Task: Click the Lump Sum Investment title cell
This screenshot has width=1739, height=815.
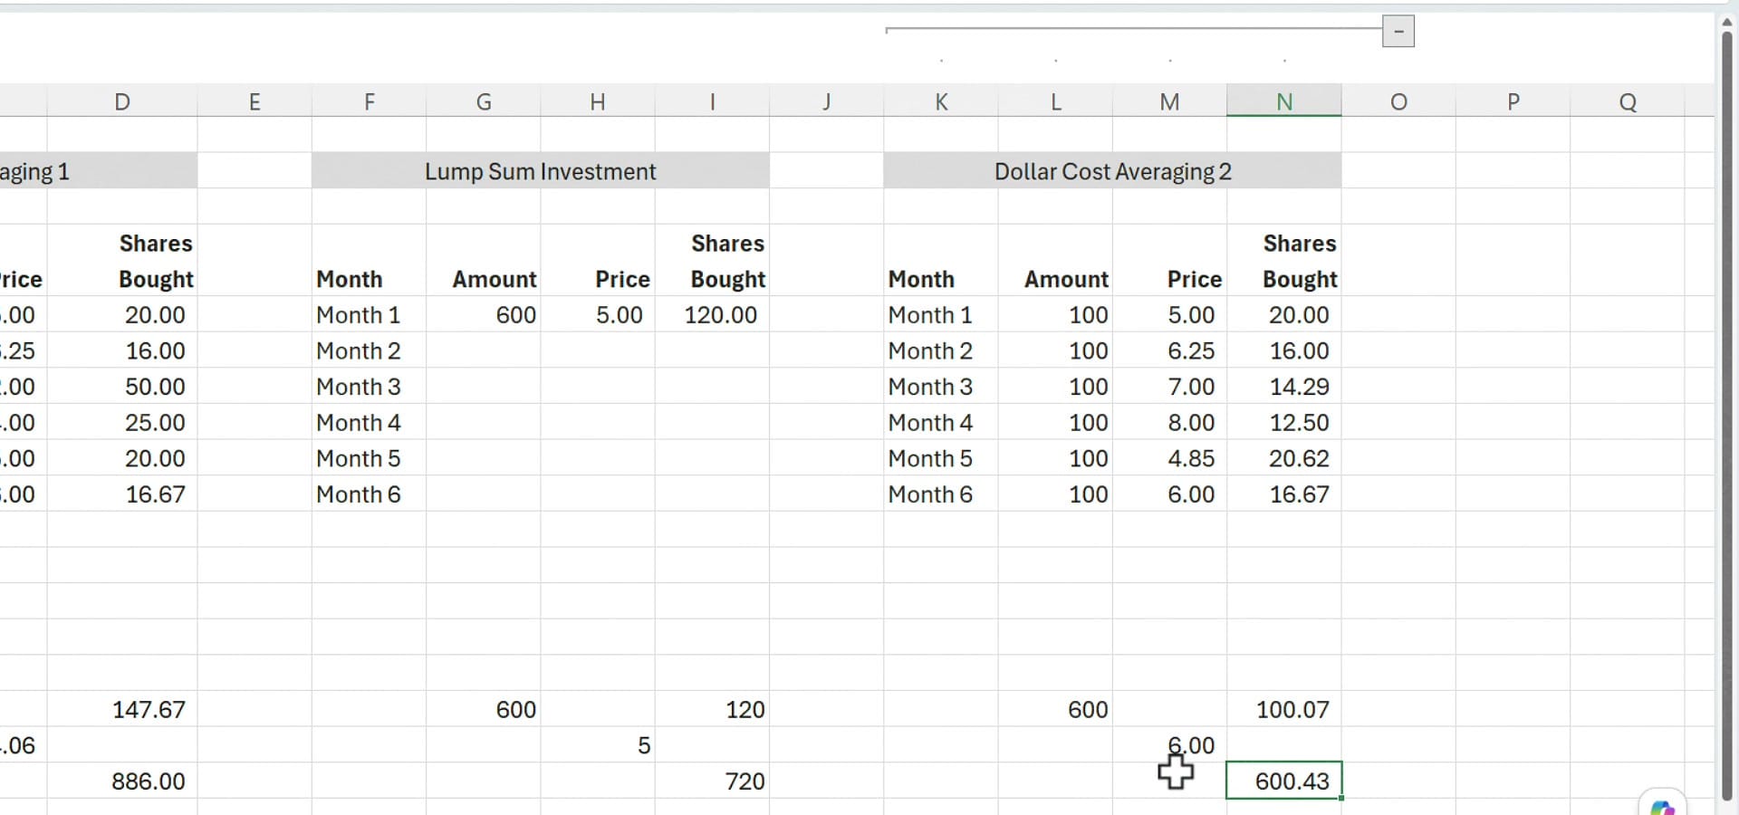Action: [x=541, y=171]
